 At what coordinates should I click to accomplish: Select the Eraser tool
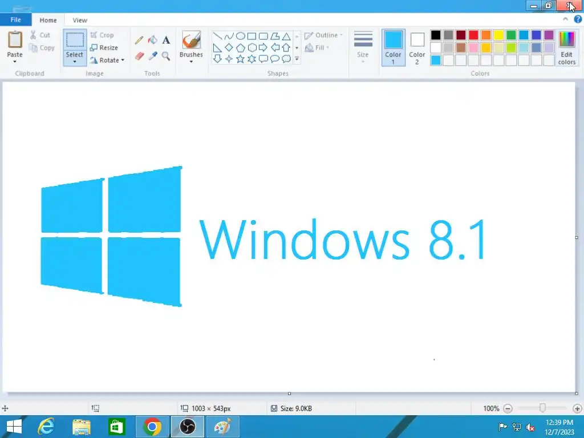tap(139, 56)
